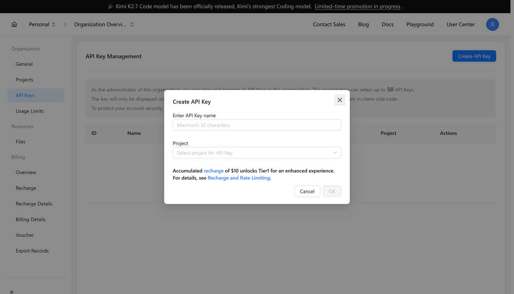Close the Create API Key dialog

coord(340,100)
